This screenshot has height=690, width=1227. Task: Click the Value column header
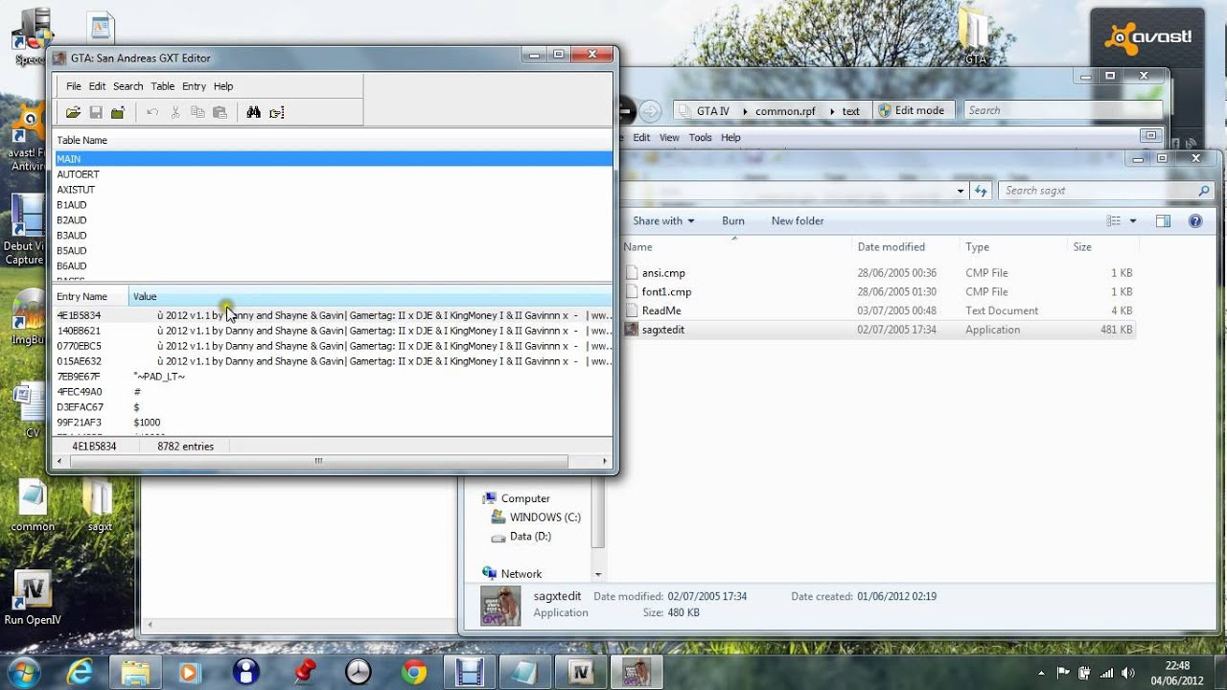370,296
